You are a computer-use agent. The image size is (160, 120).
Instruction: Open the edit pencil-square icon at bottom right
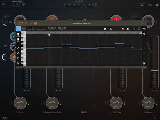click(x=144, y=63)
